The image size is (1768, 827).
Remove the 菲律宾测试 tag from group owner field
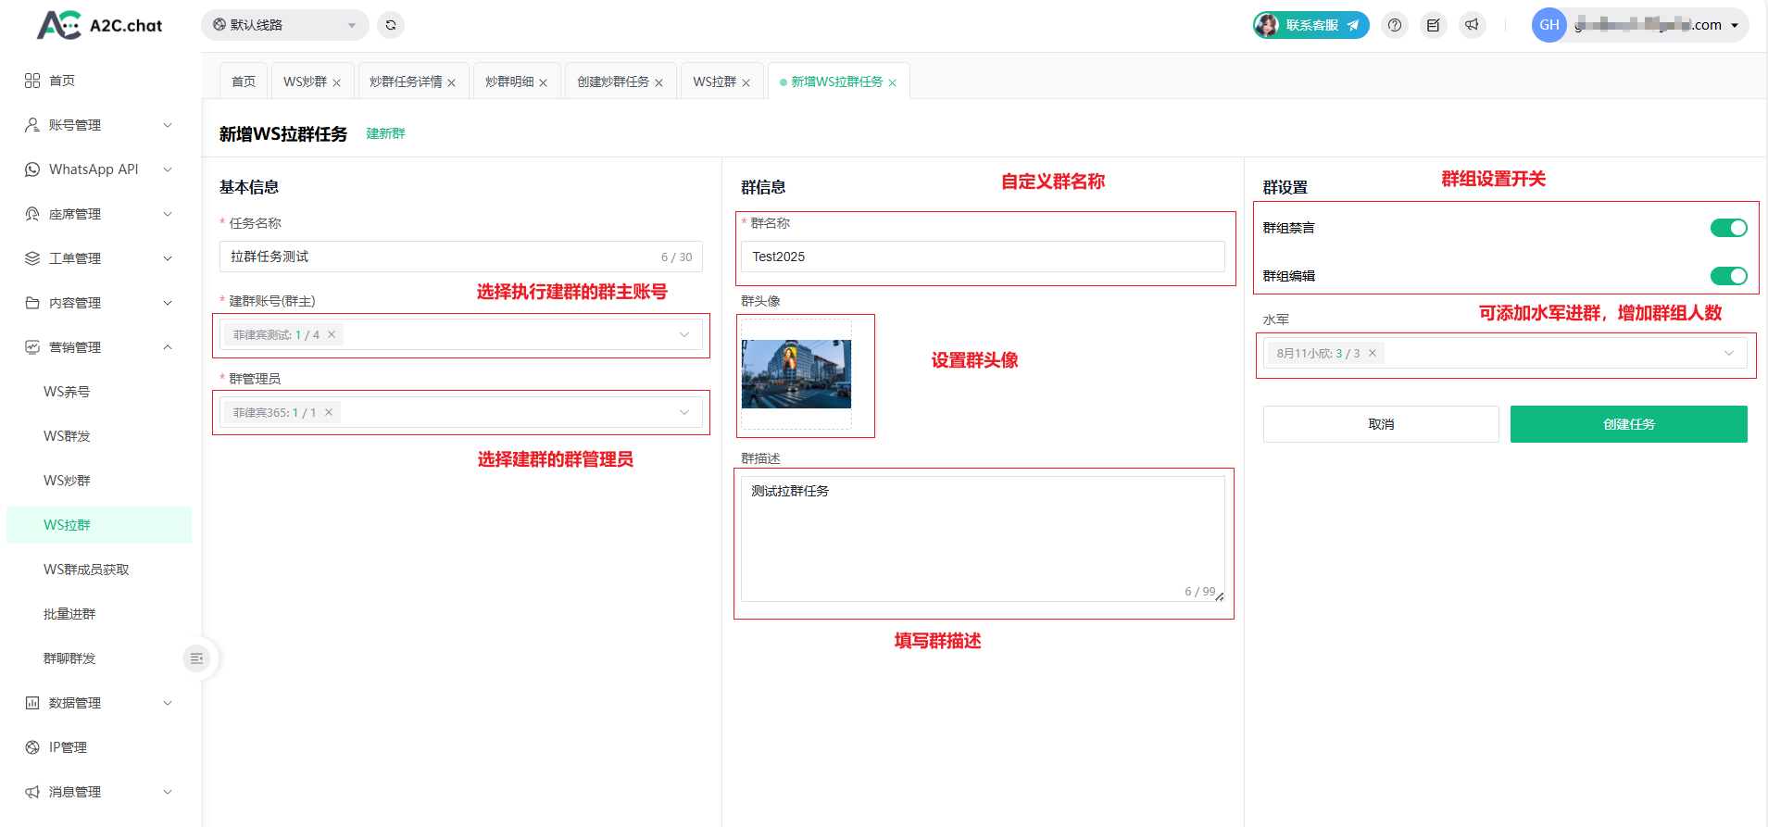point(332,334)
